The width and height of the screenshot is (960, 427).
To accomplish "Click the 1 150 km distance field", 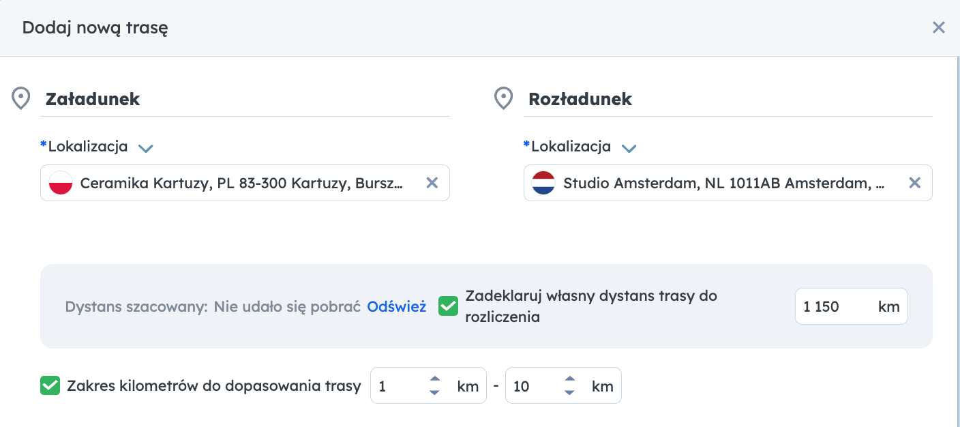I will tap(851, 306).
